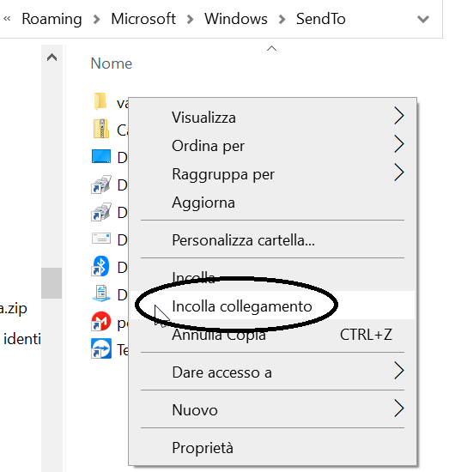Screen dimensions: 449x472
Task: Click the Documents shortcut icon
Action: (101, 293)
